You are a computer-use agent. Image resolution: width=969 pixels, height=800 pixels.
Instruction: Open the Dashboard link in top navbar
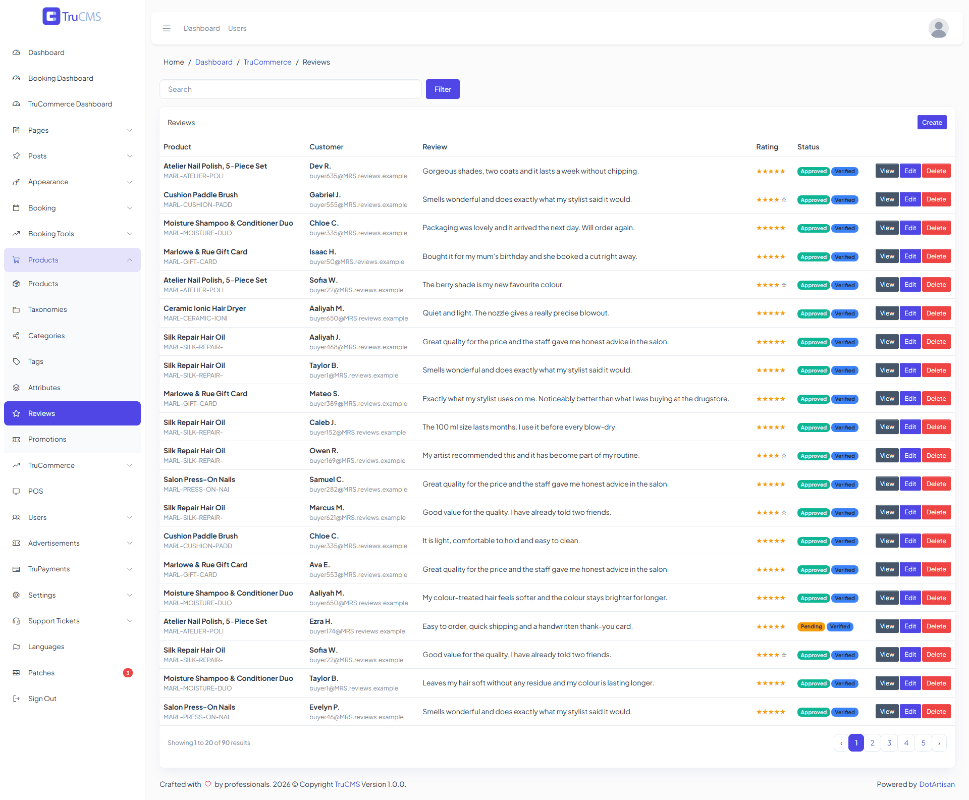point(202,28)
